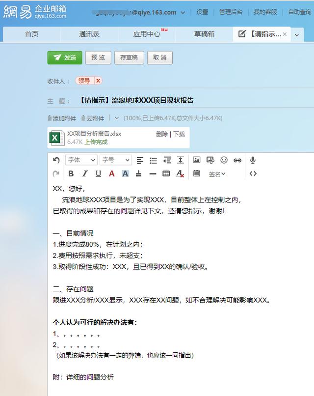Viewport: 314px width, 396px height.
Task: Apply a bulleted list
Action: (154, 160)
